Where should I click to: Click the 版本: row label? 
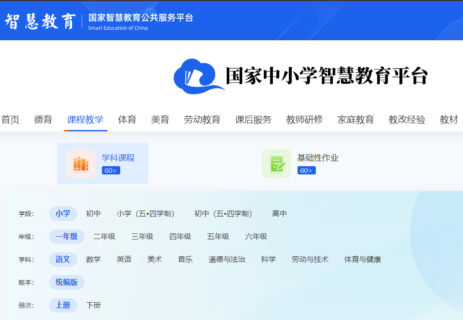pyautogui.click(x=26, y=282)
